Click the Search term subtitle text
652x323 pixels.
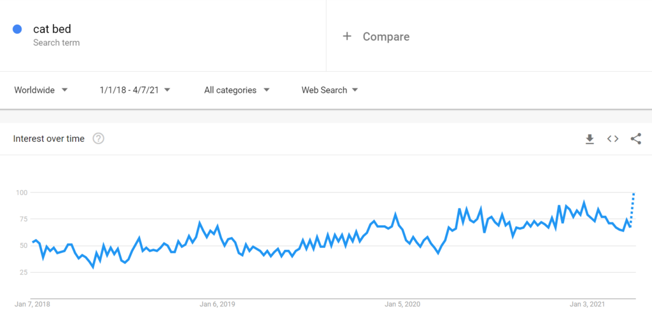57,43
